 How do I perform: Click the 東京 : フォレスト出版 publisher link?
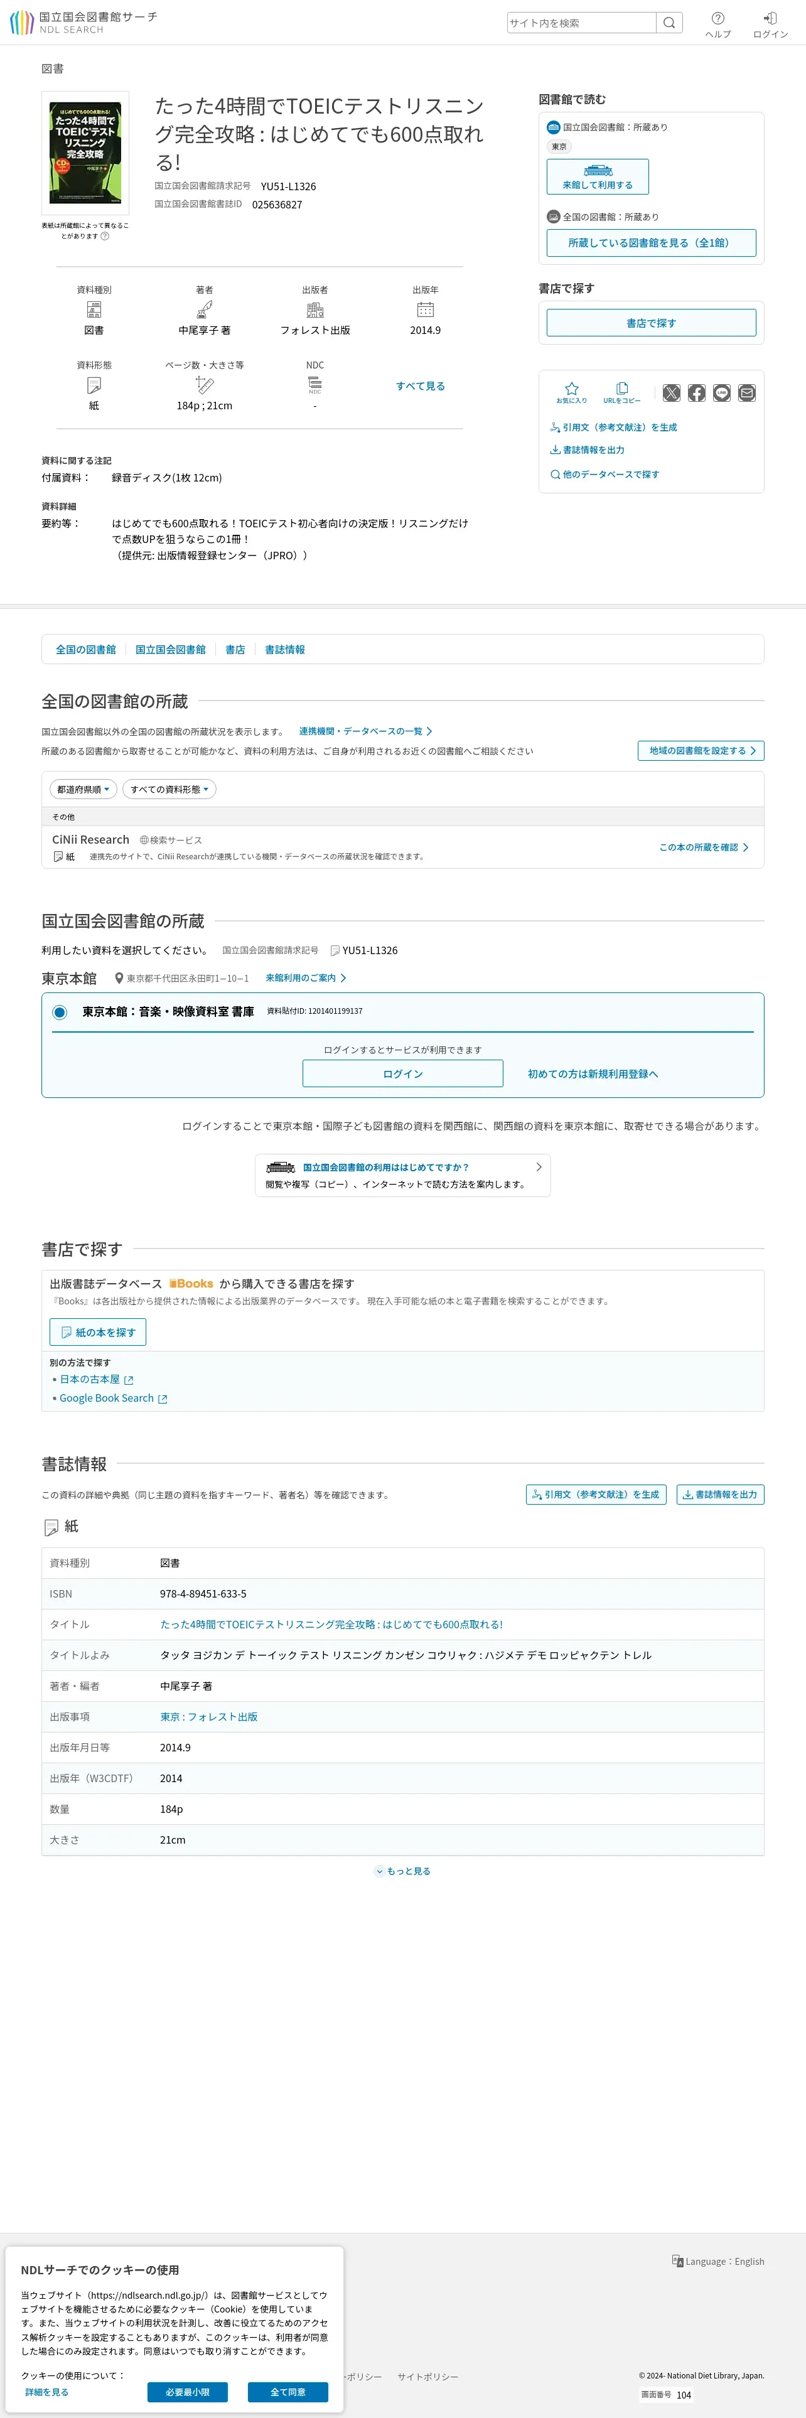[208, 1717]
